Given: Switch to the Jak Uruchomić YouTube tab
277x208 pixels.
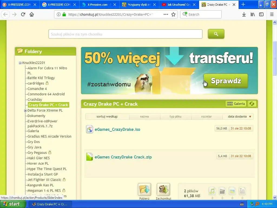Looking at the screenshot, I should pos(179,5).
